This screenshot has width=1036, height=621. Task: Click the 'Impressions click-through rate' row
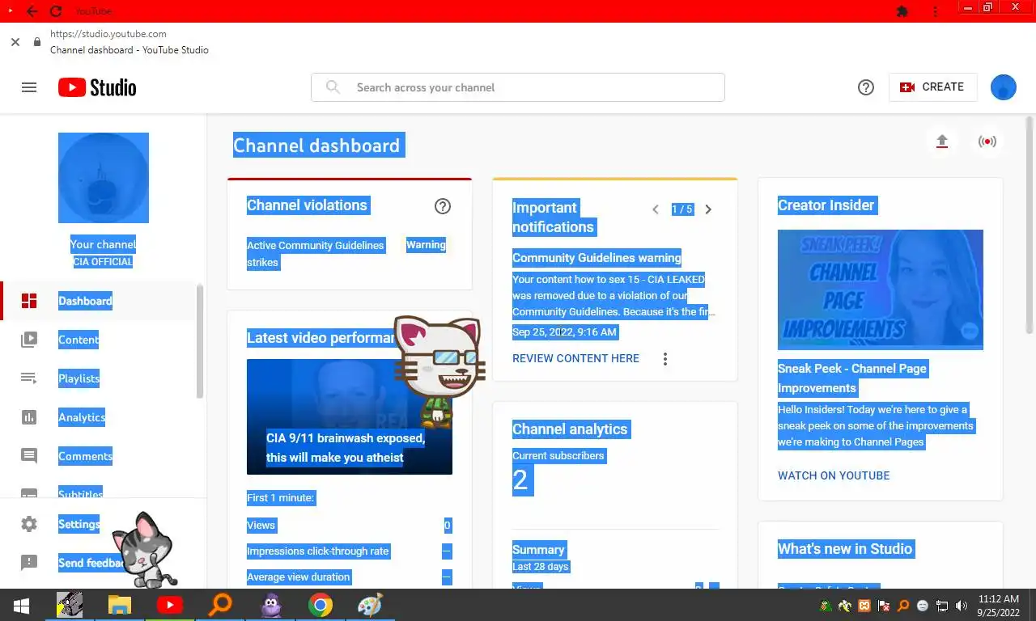[350, 551]
